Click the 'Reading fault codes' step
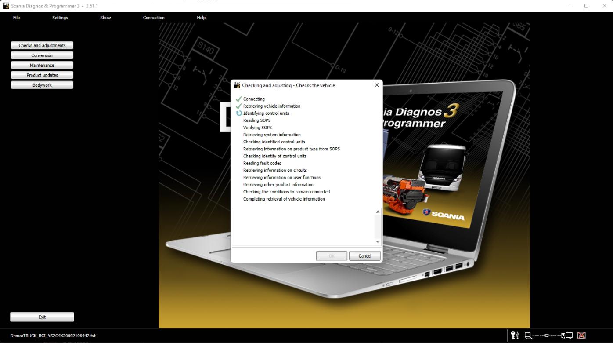 [262, 163]
